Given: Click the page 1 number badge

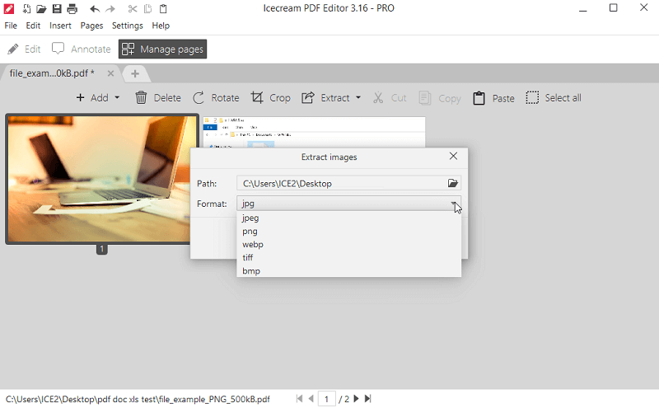Looking at the screenshot, I should point(101,249).
